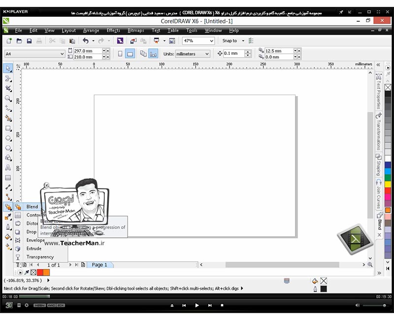Image resolution: width=394 pixels, height=320 pixels.
Task: Click the horizontal scrollbar
Action: [282, 265]
